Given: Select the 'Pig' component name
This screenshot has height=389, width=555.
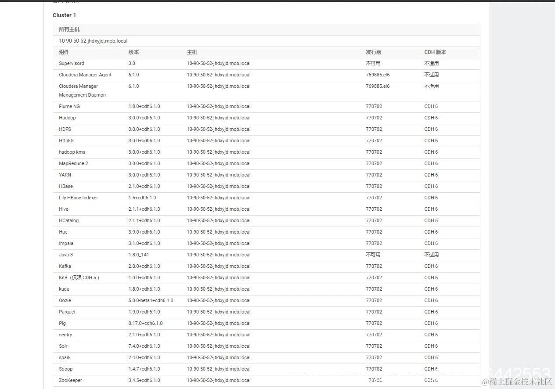Looking at the screenshot, I should pyautogui.click(x=62, y=324).
